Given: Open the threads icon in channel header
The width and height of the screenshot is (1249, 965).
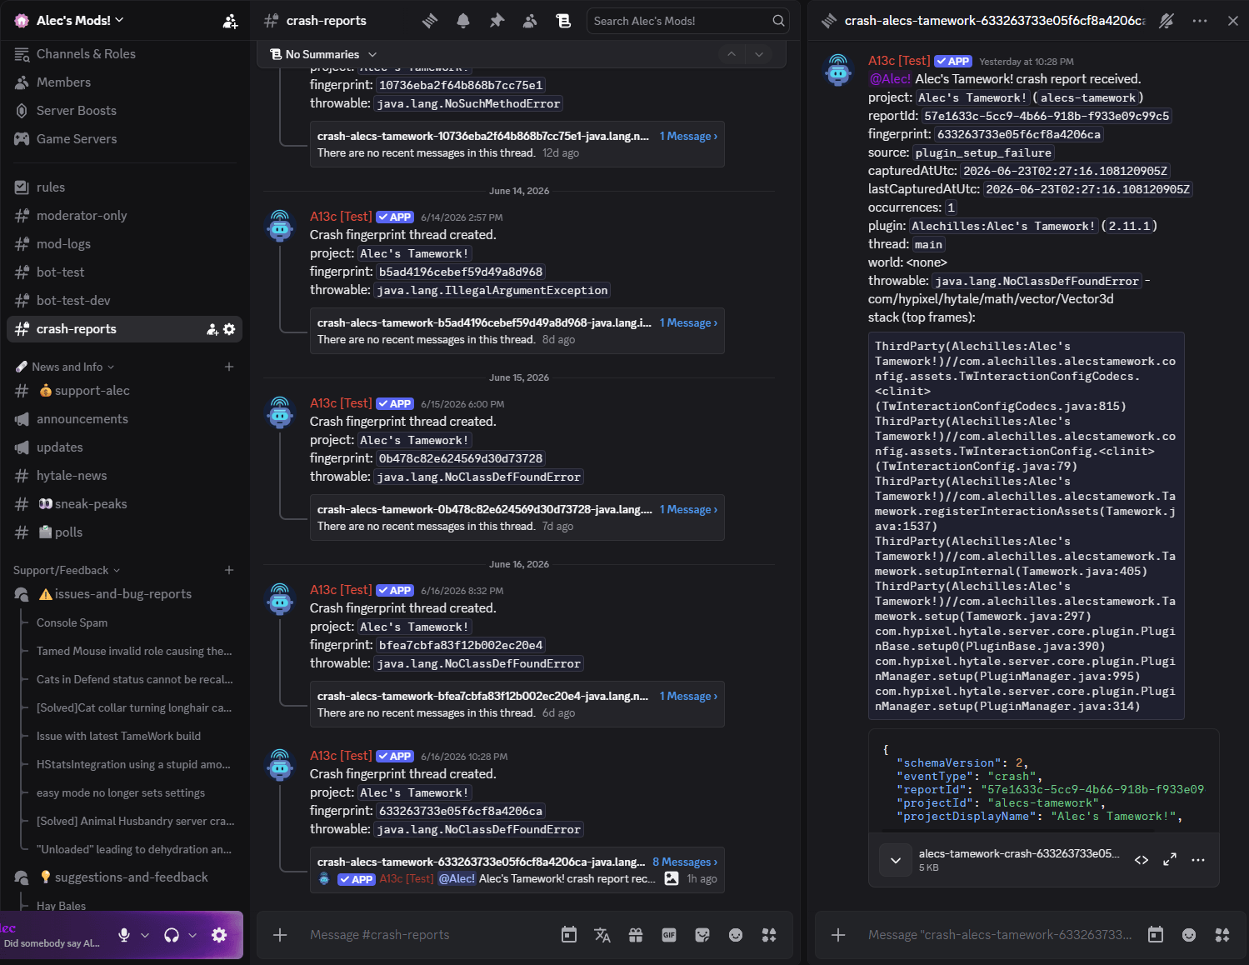Looking at the screenshot, I should pyautogui.click(x=430, y=21).
